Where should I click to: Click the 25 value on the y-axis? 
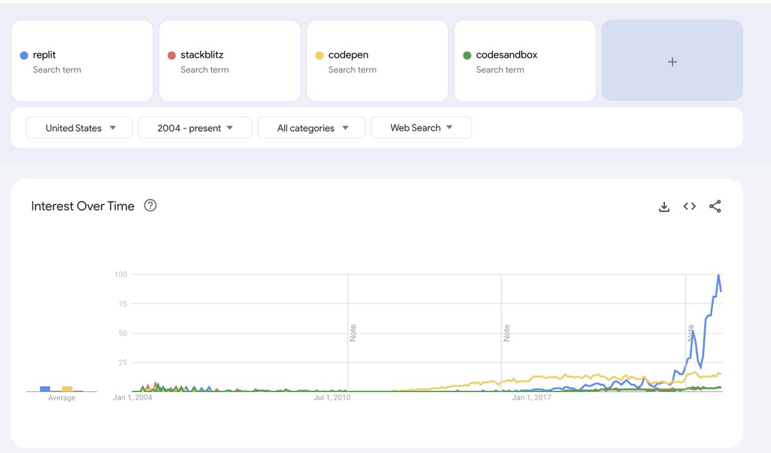[122, 363]
